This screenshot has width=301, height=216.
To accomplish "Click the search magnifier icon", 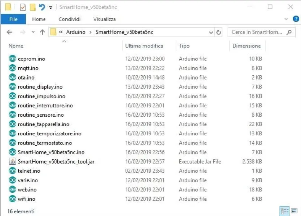I will 289,32.
